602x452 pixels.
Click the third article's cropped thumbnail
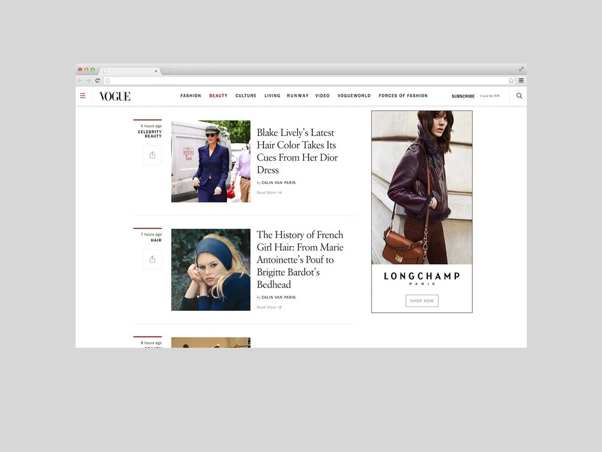coord(211,342)
